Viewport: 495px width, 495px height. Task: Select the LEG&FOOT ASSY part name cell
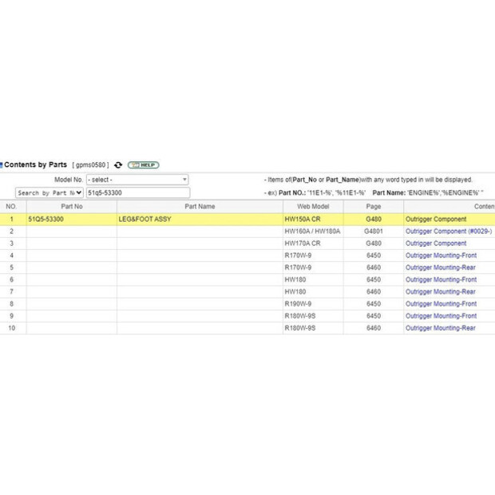[x=145, y=219]
